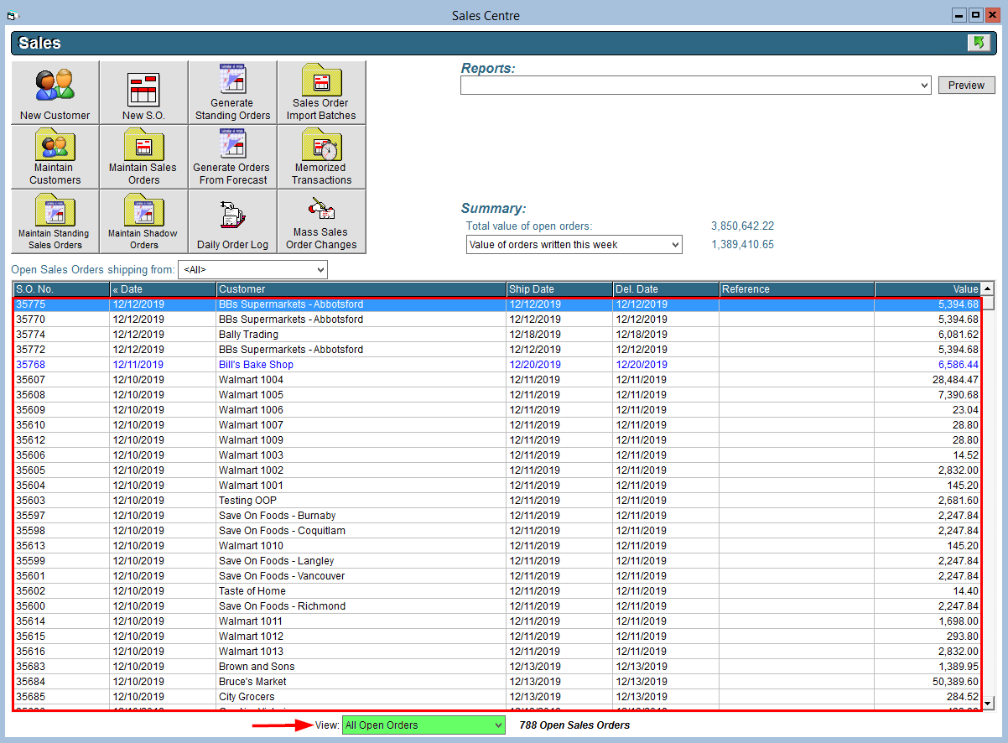Open Generate Standing Orders
This screenshot has height=743, width=1008.
[233, 92]
